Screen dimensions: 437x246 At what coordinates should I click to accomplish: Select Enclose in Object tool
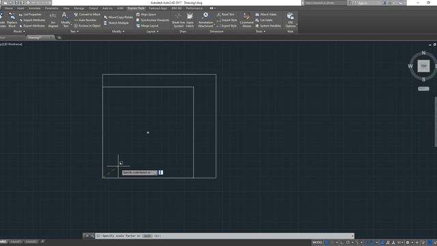(87, 26)
